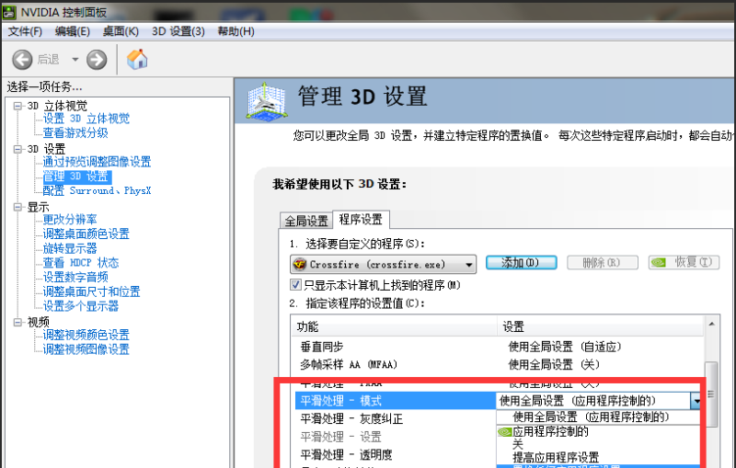Open 设置数字音频 link
Viewport: 736px width, 468px height.
tap(75, 277)
